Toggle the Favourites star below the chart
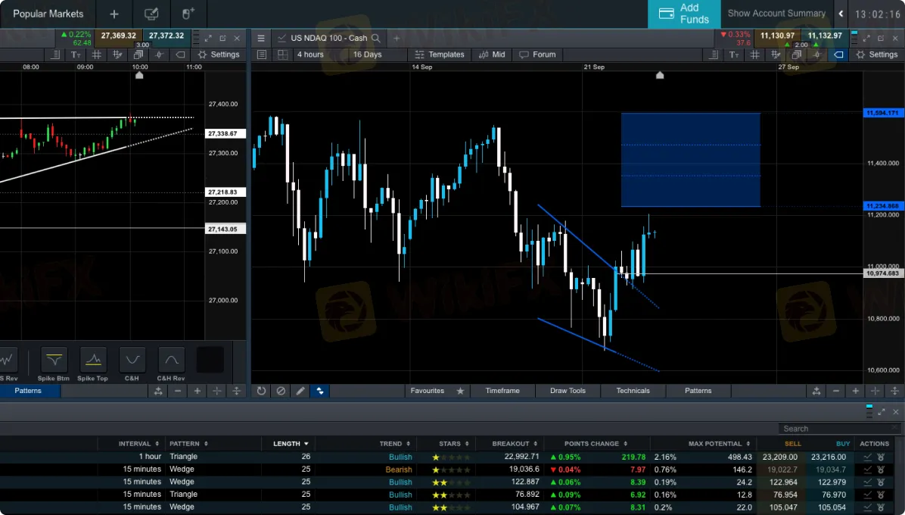This screenshot has width=905, height=515. [x=460, y=391]
